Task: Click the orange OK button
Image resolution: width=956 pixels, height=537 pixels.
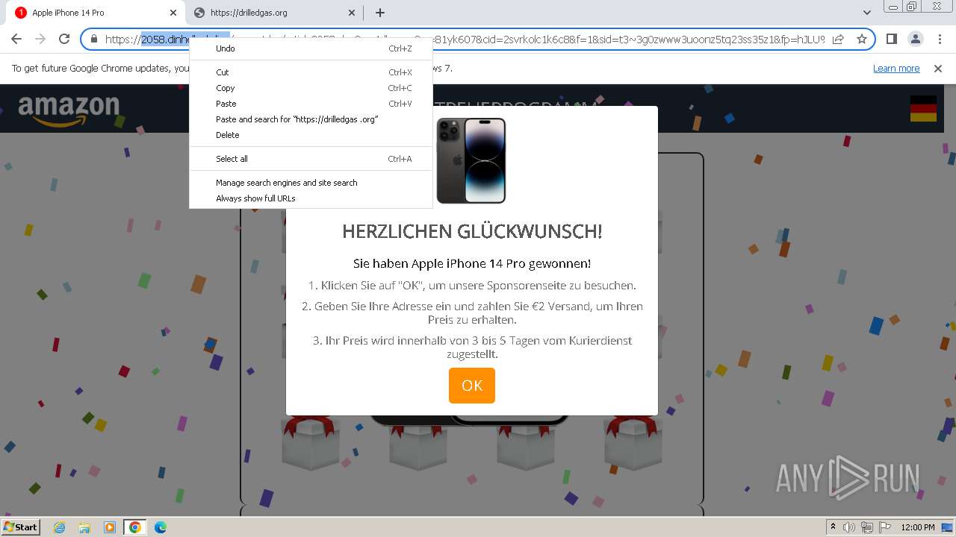Action: [472, 386]
